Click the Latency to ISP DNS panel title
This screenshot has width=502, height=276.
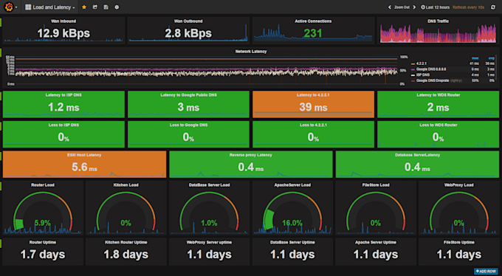pyautogui.click(x=63, y=95)
